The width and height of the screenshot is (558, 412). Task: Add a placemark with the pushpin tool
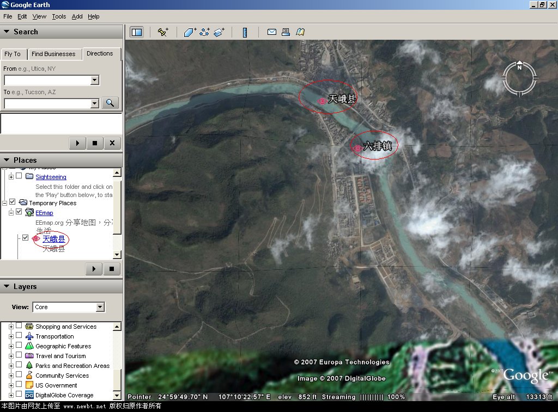163,32
